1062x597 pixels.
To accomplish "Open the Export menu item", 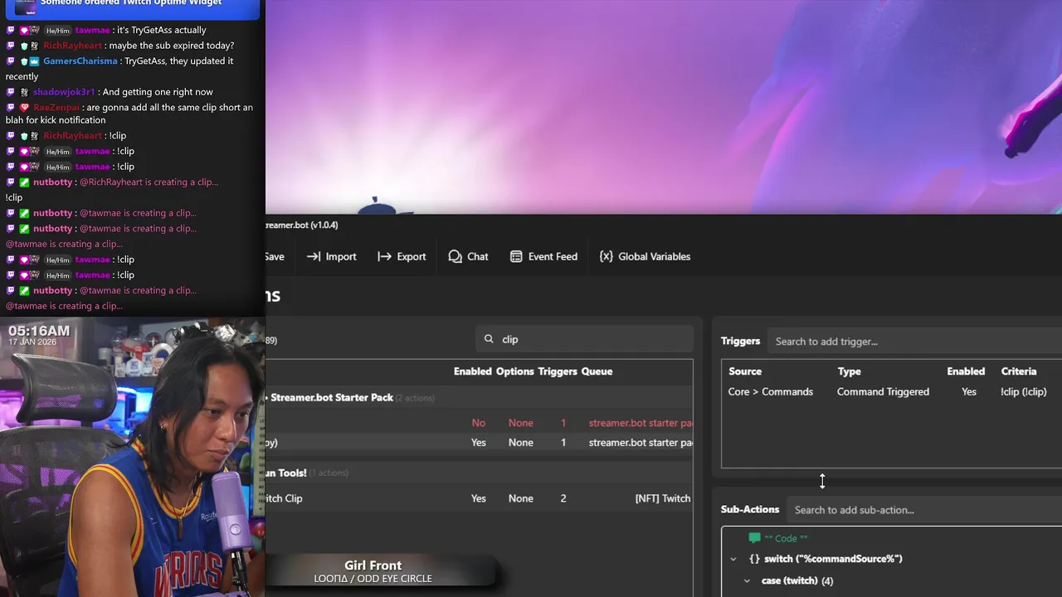I will pos(402,257).
